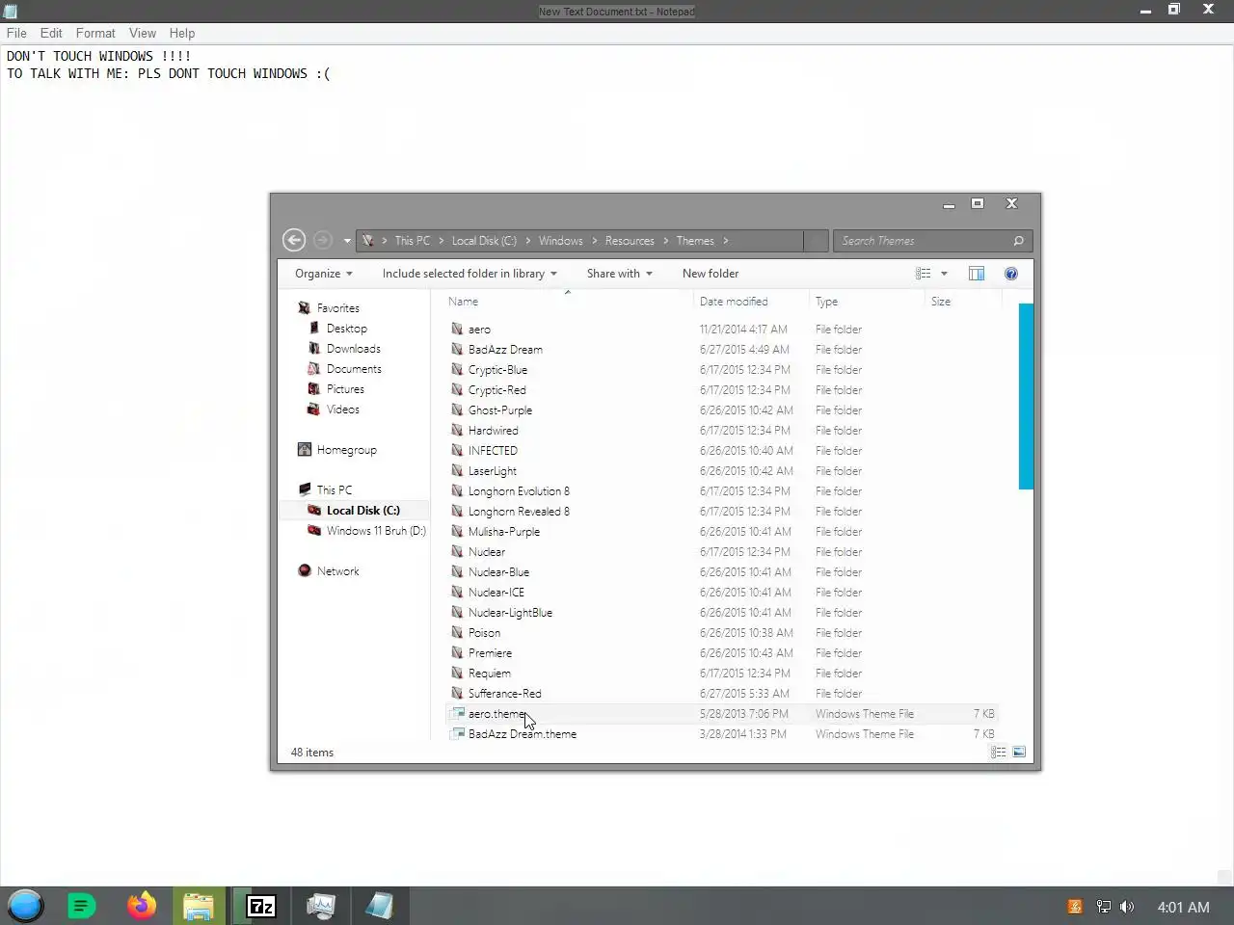Open the Explorer Help icon
The height and width of the screenshot is (925, 1234).
pyautogui.click(x=1010, y=274)
